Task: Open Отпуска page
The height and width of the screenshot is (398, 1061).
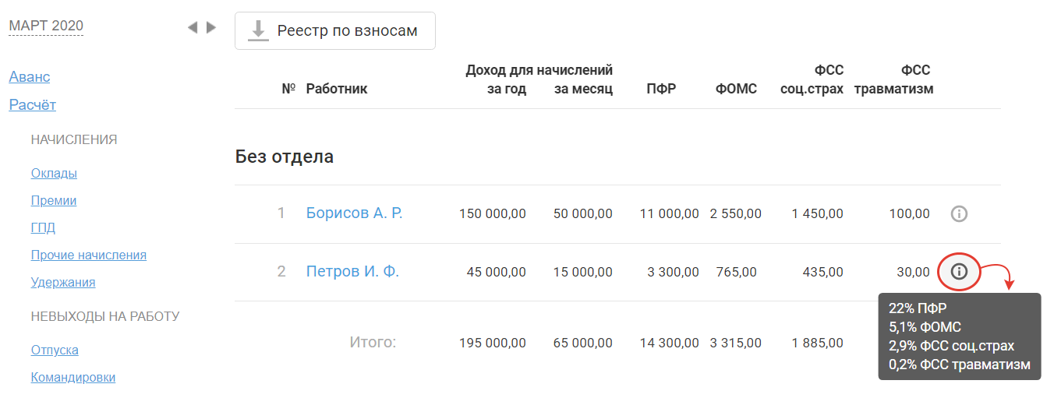Action: (x=55, y=350)
